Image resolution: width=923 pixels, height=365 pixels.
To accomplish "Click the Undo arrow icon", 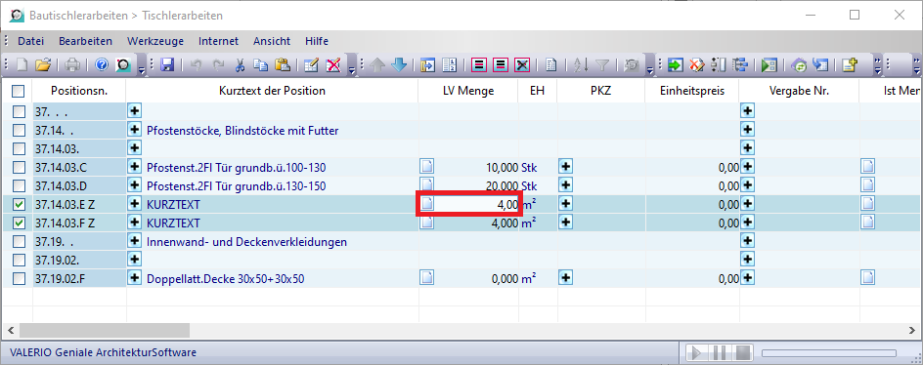I will (x=197, y=65).
